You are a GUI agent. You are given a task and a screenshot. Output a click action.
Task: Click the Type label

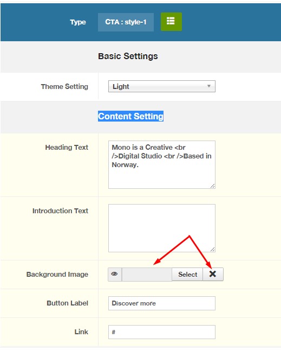click(x=78, y=22)
